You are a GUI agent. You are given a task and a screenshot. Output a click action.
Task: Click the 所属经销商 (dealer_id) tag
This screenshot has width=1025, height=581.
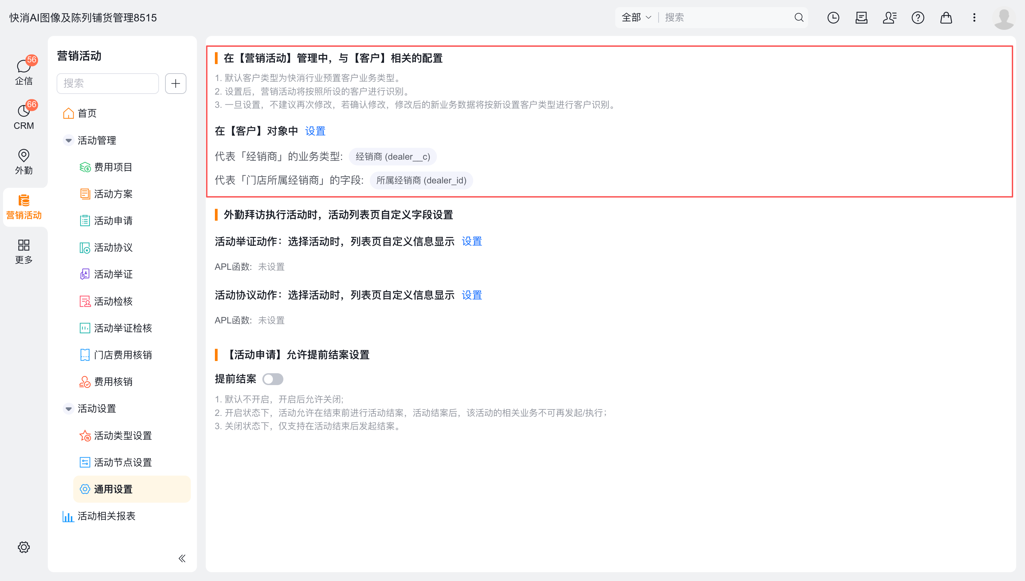click(x=421, y=180)
